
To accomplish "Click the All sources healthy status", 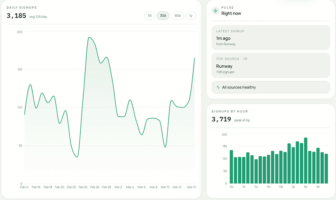I will tap(270, 87).
